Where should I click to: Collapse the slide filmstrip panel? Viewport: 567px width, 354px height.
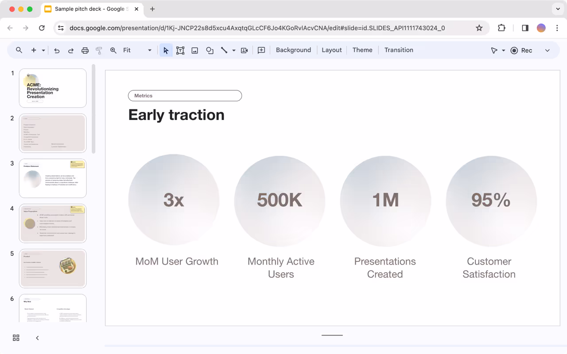[x=37, y=338]
